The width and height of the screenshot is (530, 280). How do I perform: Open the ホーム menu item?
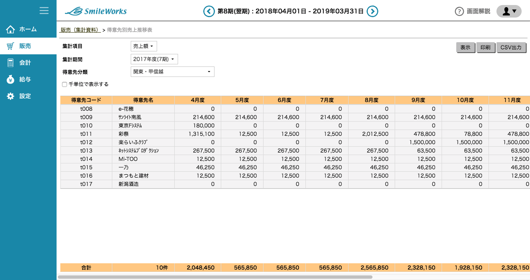tap(28, 29)
